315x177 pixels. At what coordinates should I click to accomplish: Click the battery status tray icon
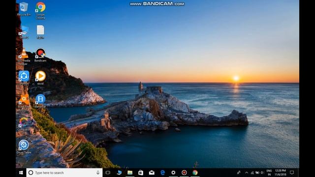(257, 173)
